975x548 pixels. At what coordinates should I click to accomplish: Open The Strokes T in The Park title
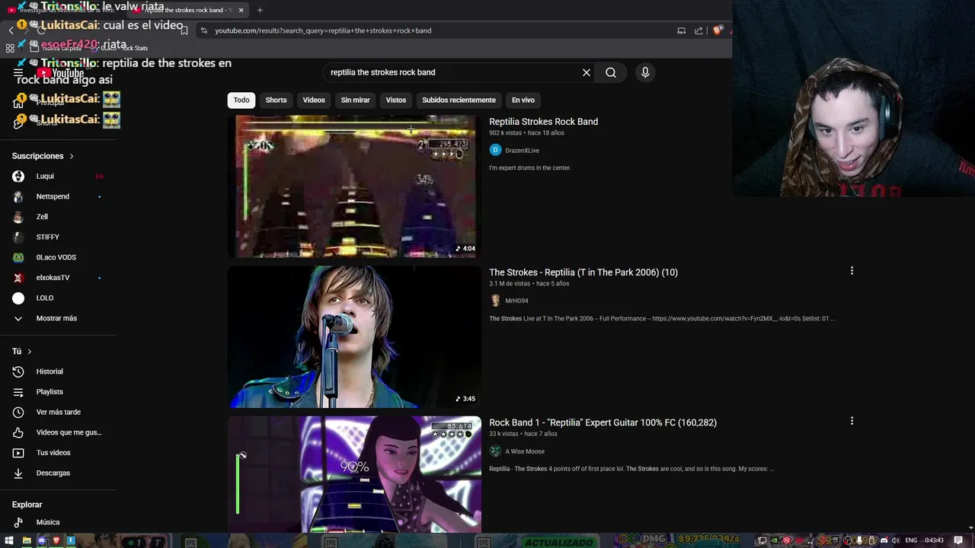(583, 272)
